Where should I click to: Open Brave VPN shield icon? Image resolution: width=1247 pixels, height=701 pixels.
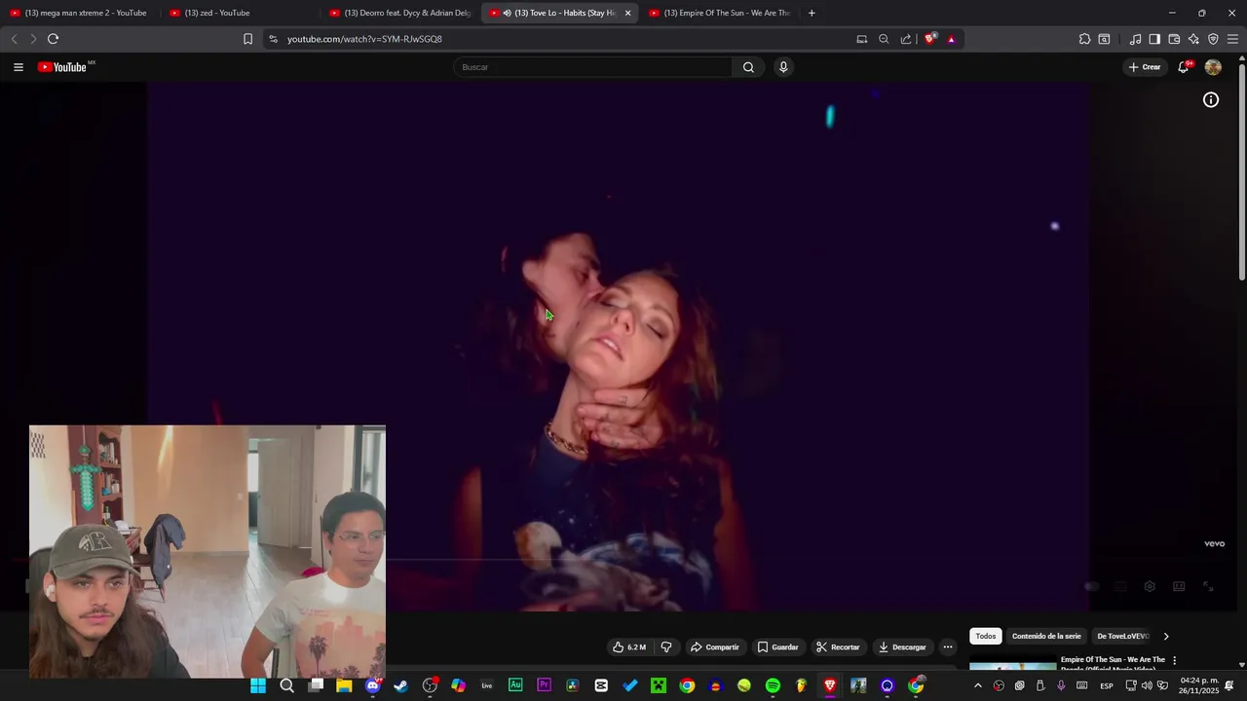1213,39
